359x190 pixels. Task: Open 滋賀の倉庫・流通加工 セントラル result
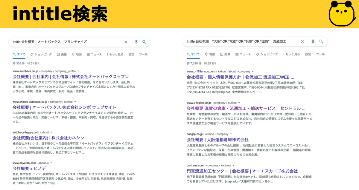pyautogui.click(x=246, y=108)
